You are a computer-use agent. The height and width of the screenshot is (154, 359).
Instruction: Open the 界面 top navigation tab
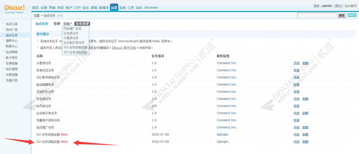pyautogui.click(x=52, y=7)
